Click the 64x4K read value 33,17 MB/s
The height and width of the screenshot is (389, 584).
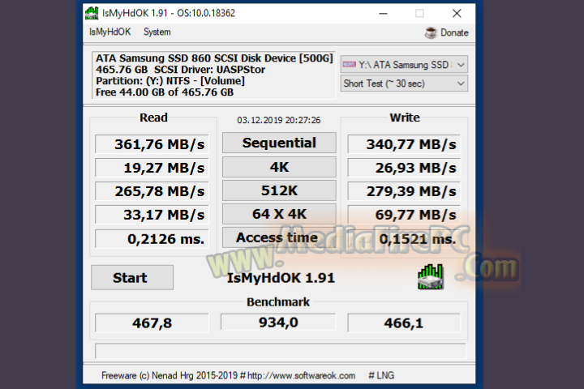[152, 215]
